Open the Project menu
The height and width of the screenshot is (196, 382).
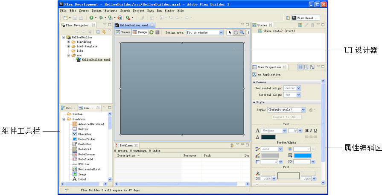pos(138,11)
